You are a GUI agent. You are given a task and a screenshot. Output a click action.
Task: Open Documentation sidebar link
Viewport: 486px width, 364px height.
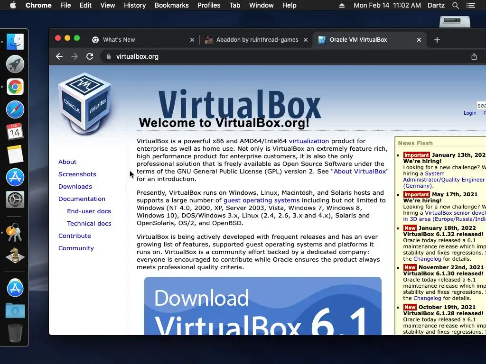point(82,199)
